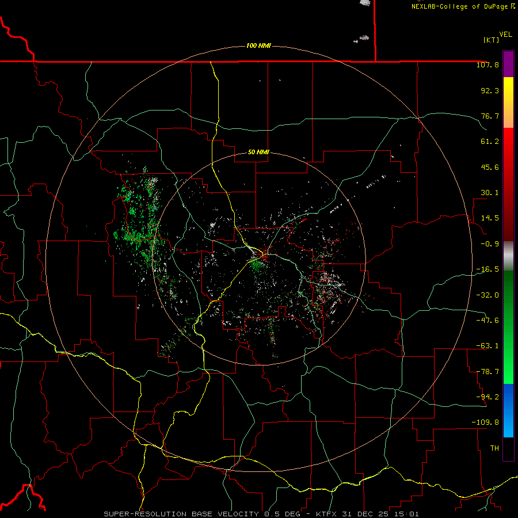Click the 61.2 velocity scale value
Viewport: 518px width, 518px height.
point(490,142)
